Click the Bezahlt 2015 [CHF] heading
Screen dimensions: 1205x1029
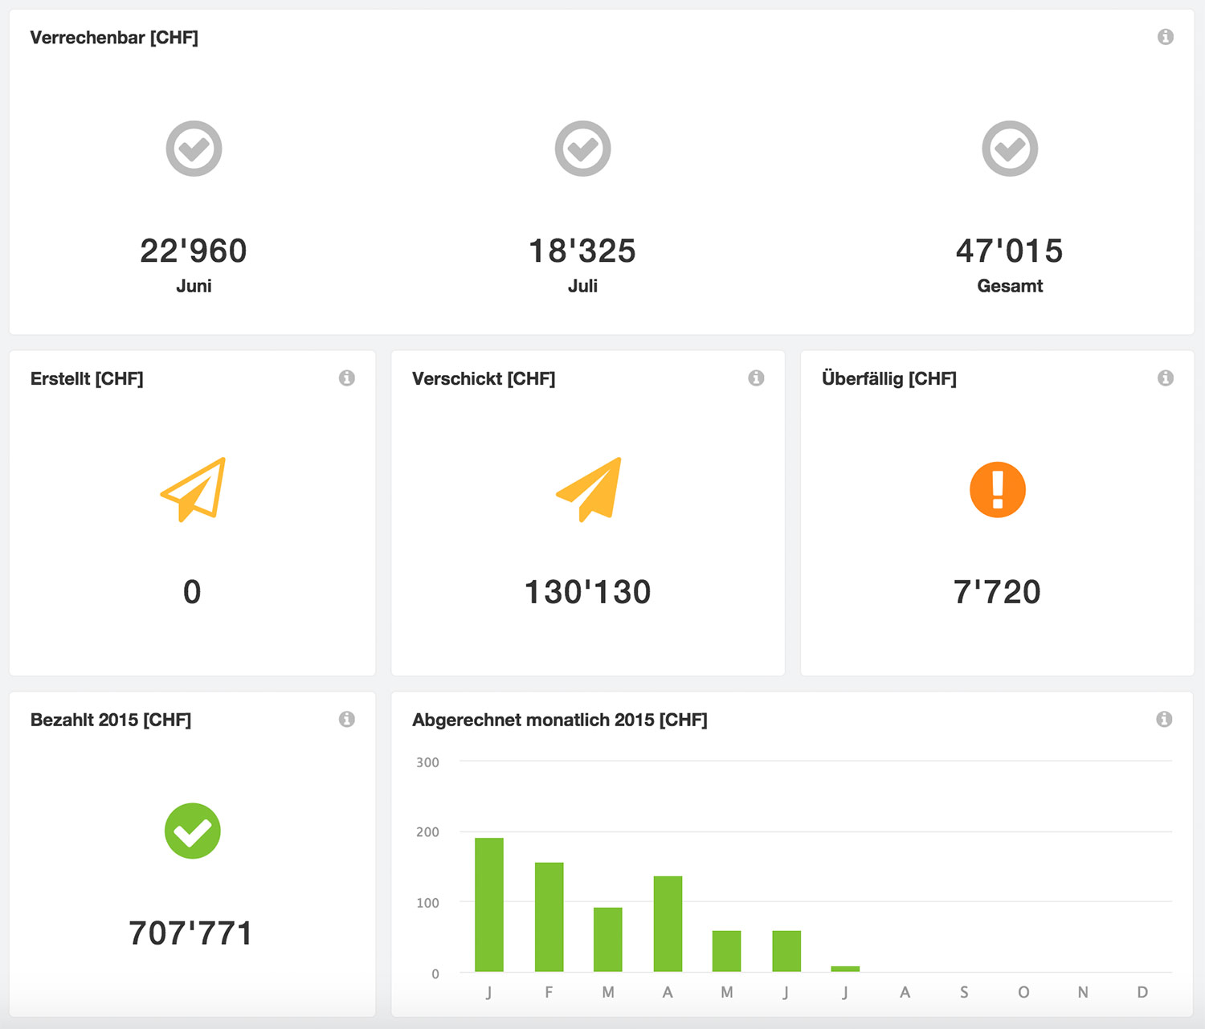(x=111, y=720)
